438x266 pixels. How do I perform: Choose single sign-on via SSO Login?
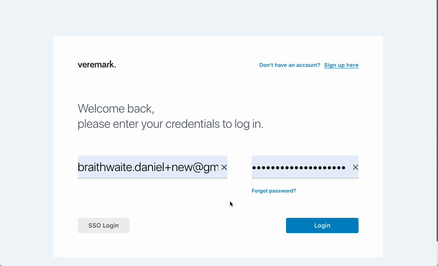(104, 225)
